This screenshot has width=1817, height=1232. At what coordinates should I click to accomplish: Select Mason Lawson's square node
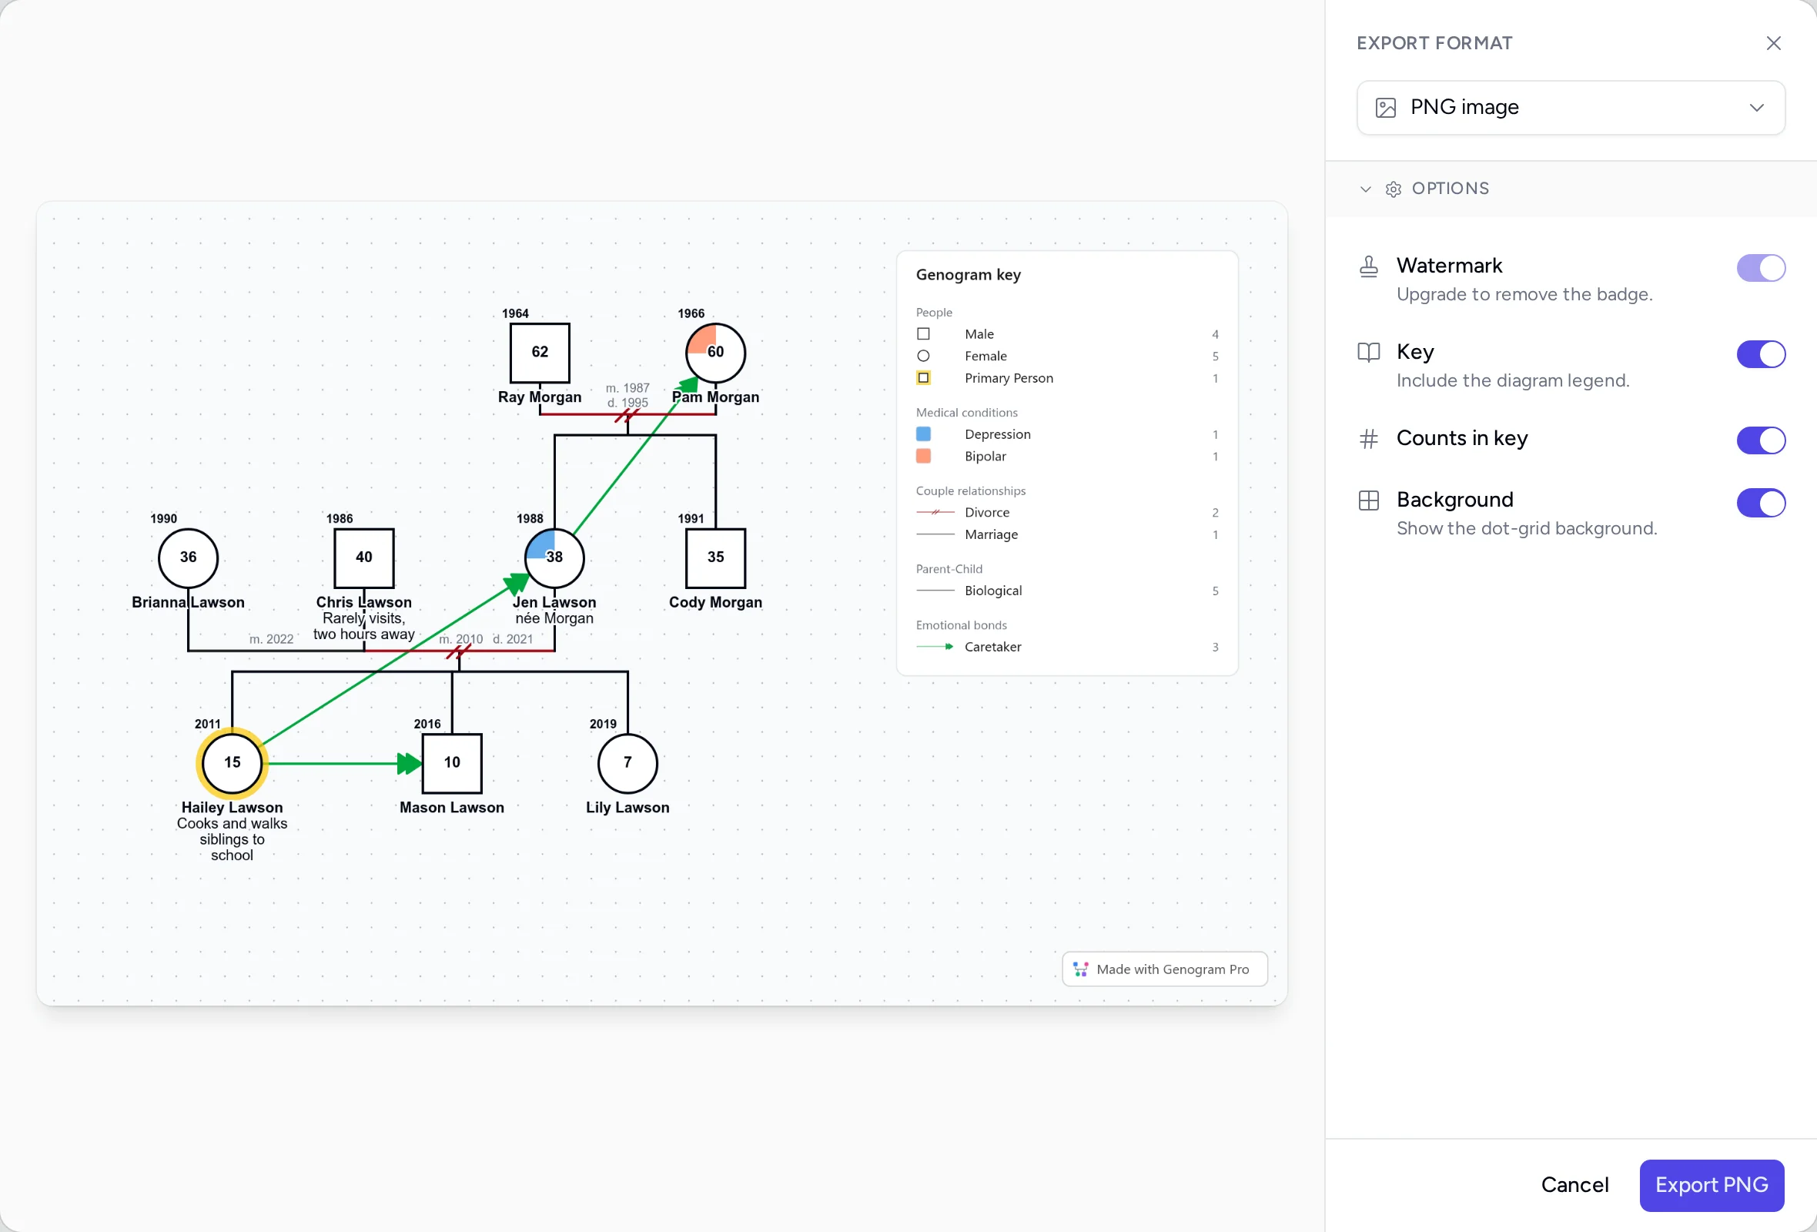pyautogui.click(x=452, y=763)
